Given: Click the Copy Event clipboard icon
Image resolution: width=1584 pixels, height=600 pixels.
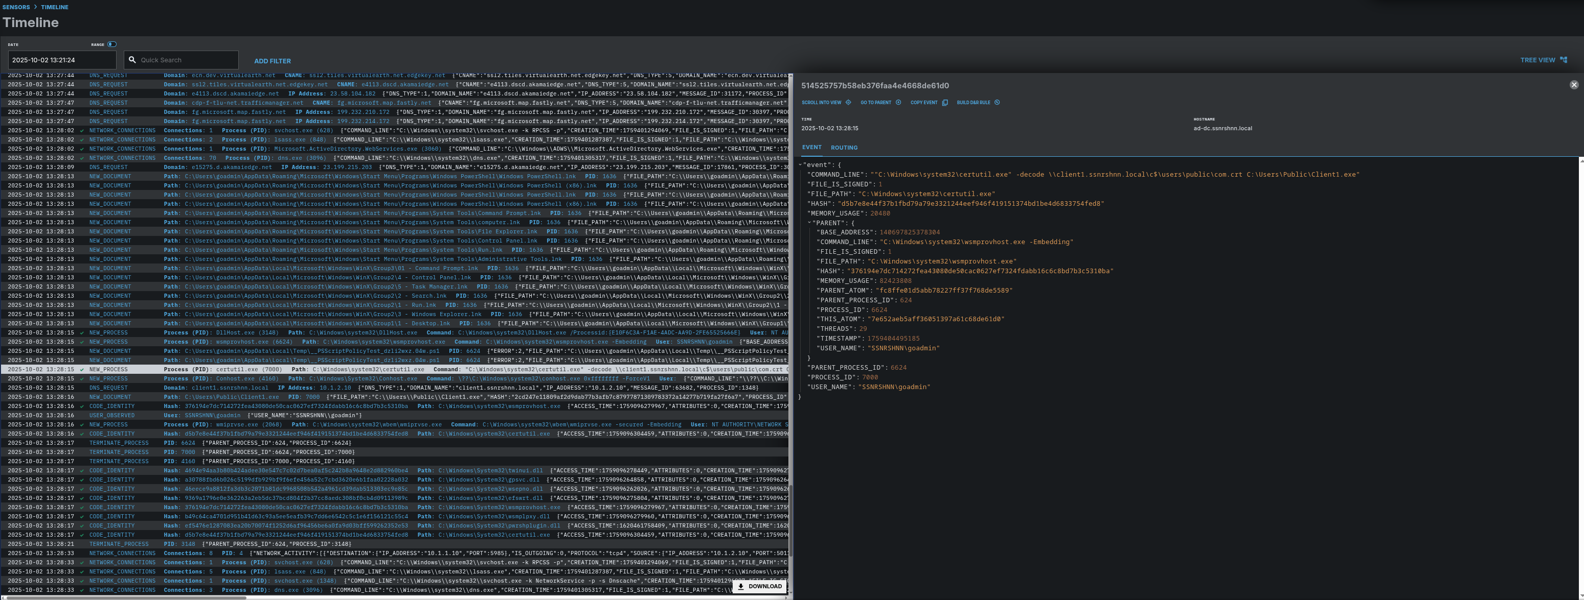Looking at the screenshot, I should pos(945,103).
